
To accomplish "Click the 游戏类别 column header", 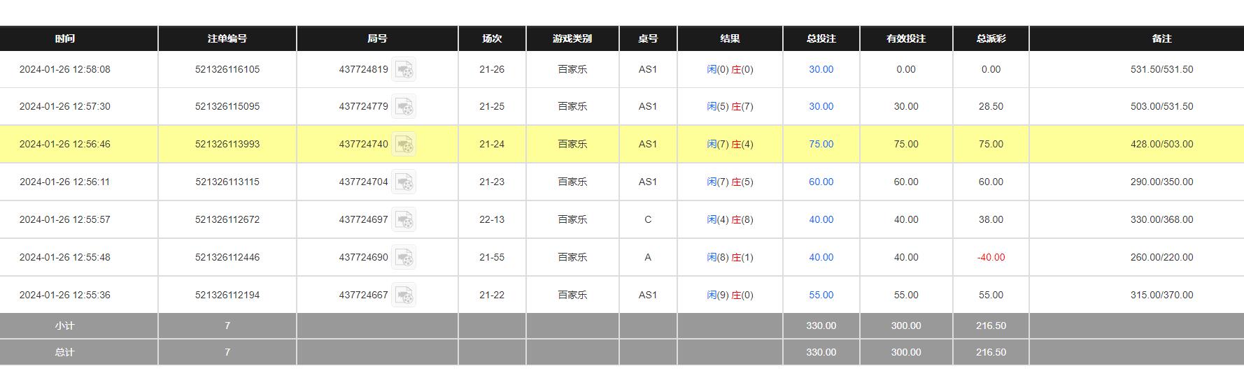I will click(x=572, y=39).
